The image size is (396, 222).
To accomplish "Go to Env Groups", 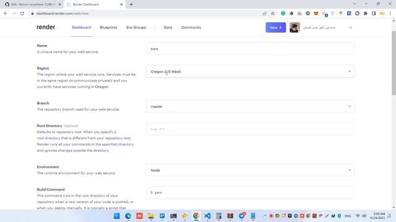I will [136, 27].
